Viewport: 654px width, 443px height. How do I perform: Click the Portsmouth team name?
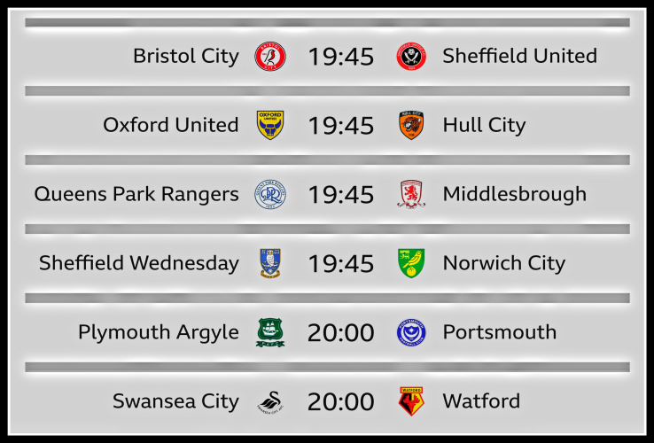point(499,332)
